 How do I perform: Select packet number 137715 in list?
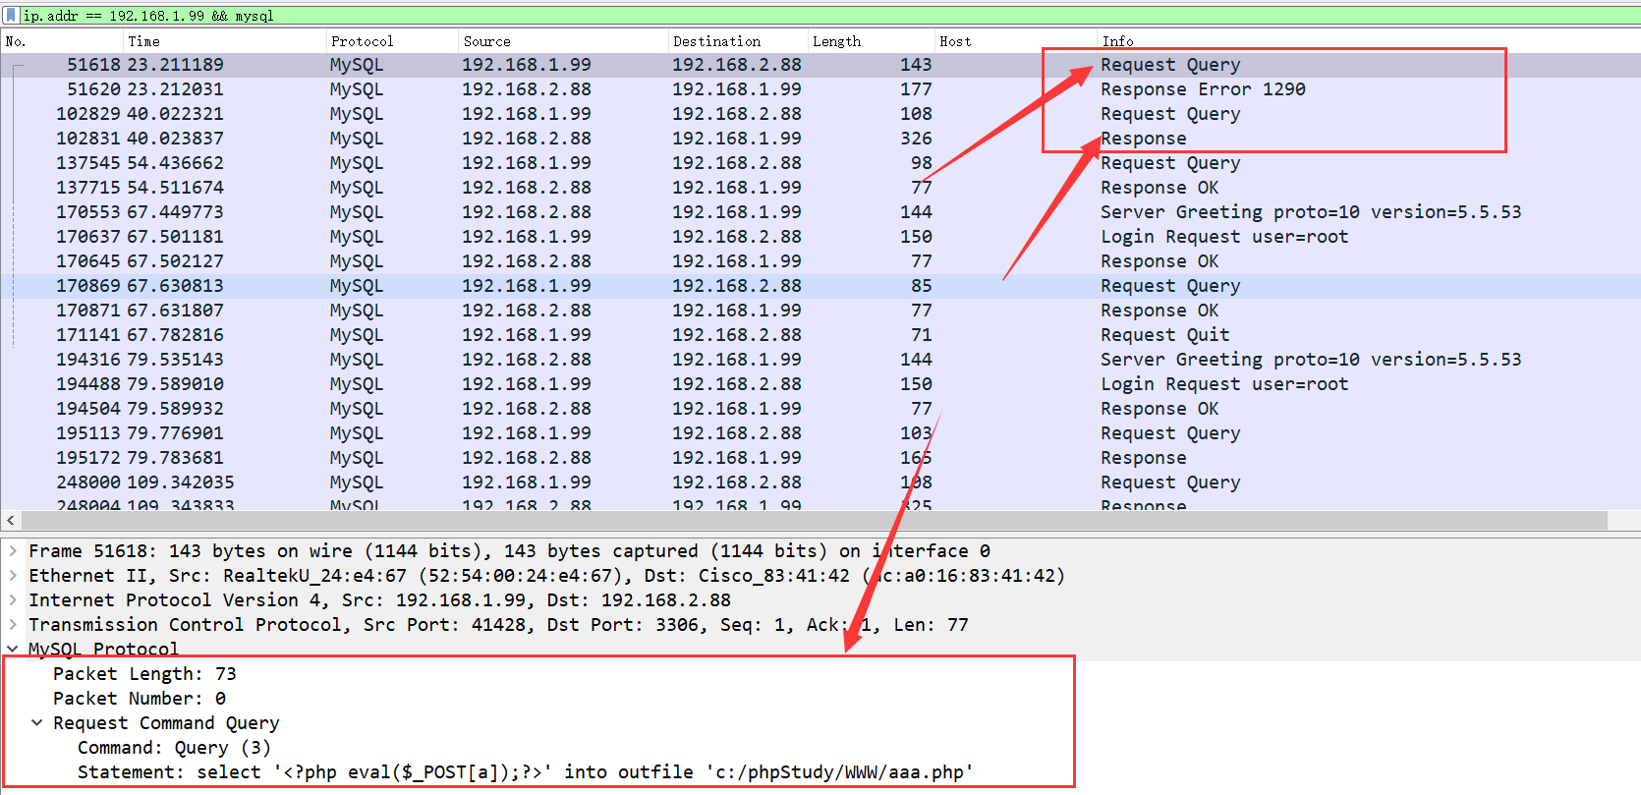(820, 188)
